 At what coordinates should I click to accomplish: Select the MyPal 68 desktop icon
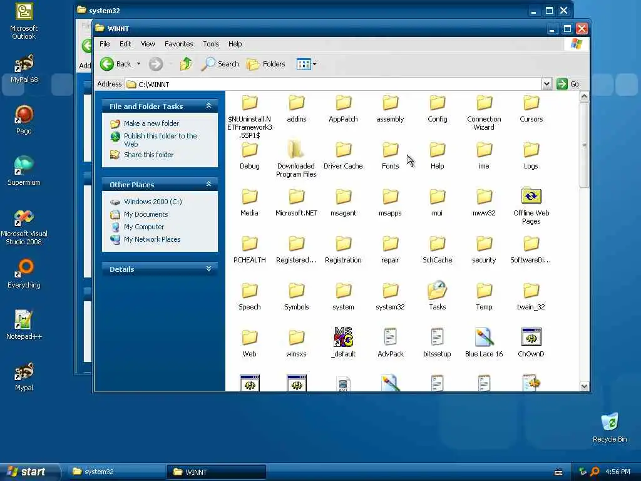click(x=24, y=69)
